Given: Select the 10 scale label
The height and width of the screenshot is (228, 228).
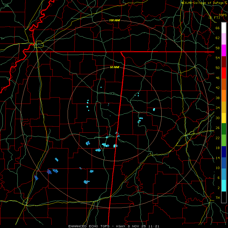Looking at the screenshot, I should click(x=218, y=168).
